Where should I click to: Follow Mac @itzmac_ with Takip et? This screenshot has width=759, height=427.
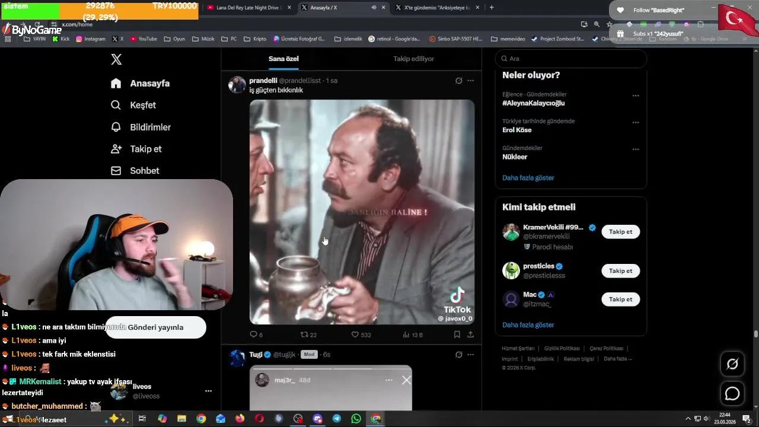click(620, 299)
